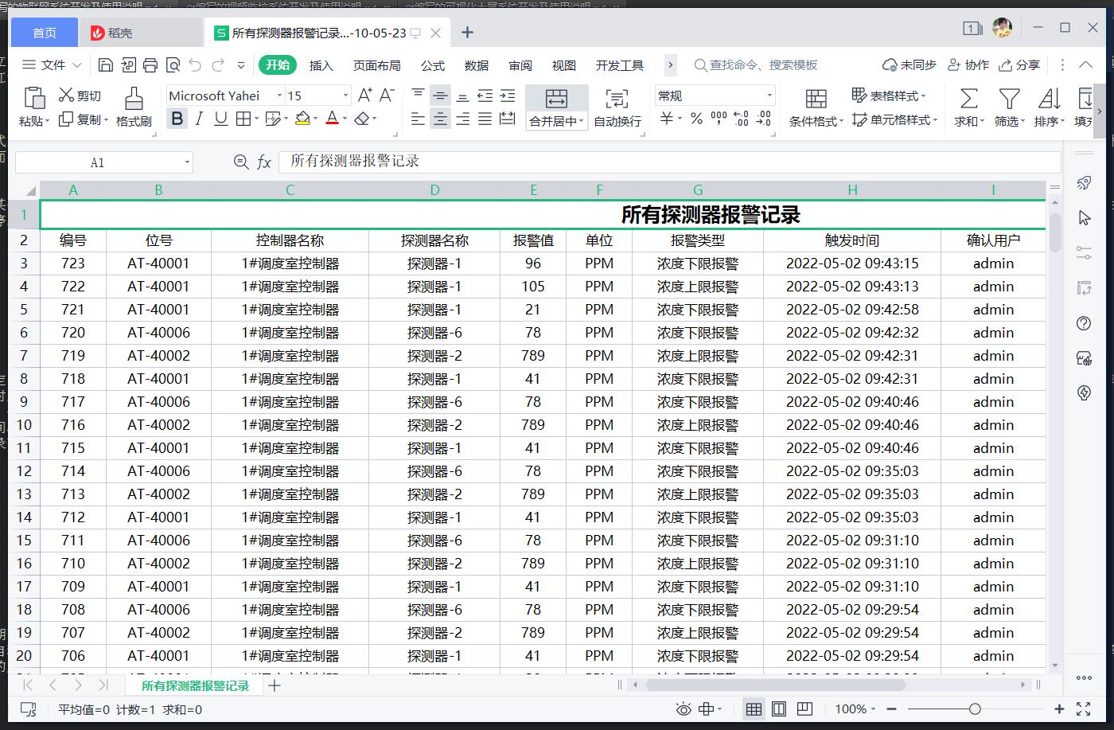Viewport: 1114px width, 730px height.
Task: Click the Format Painter (格式刷) icon
Action: click(134, 99)
